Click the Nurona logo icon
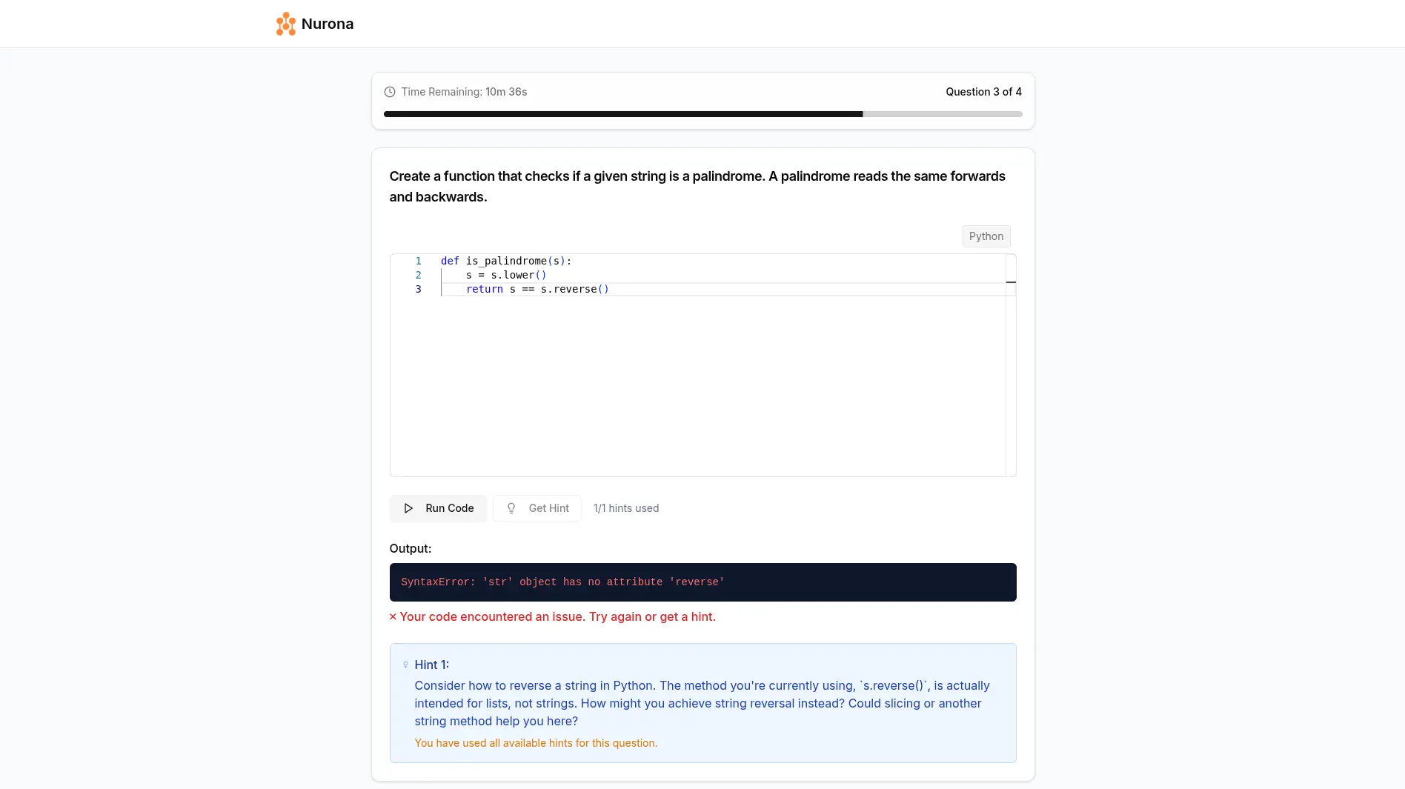 [285, 24]
